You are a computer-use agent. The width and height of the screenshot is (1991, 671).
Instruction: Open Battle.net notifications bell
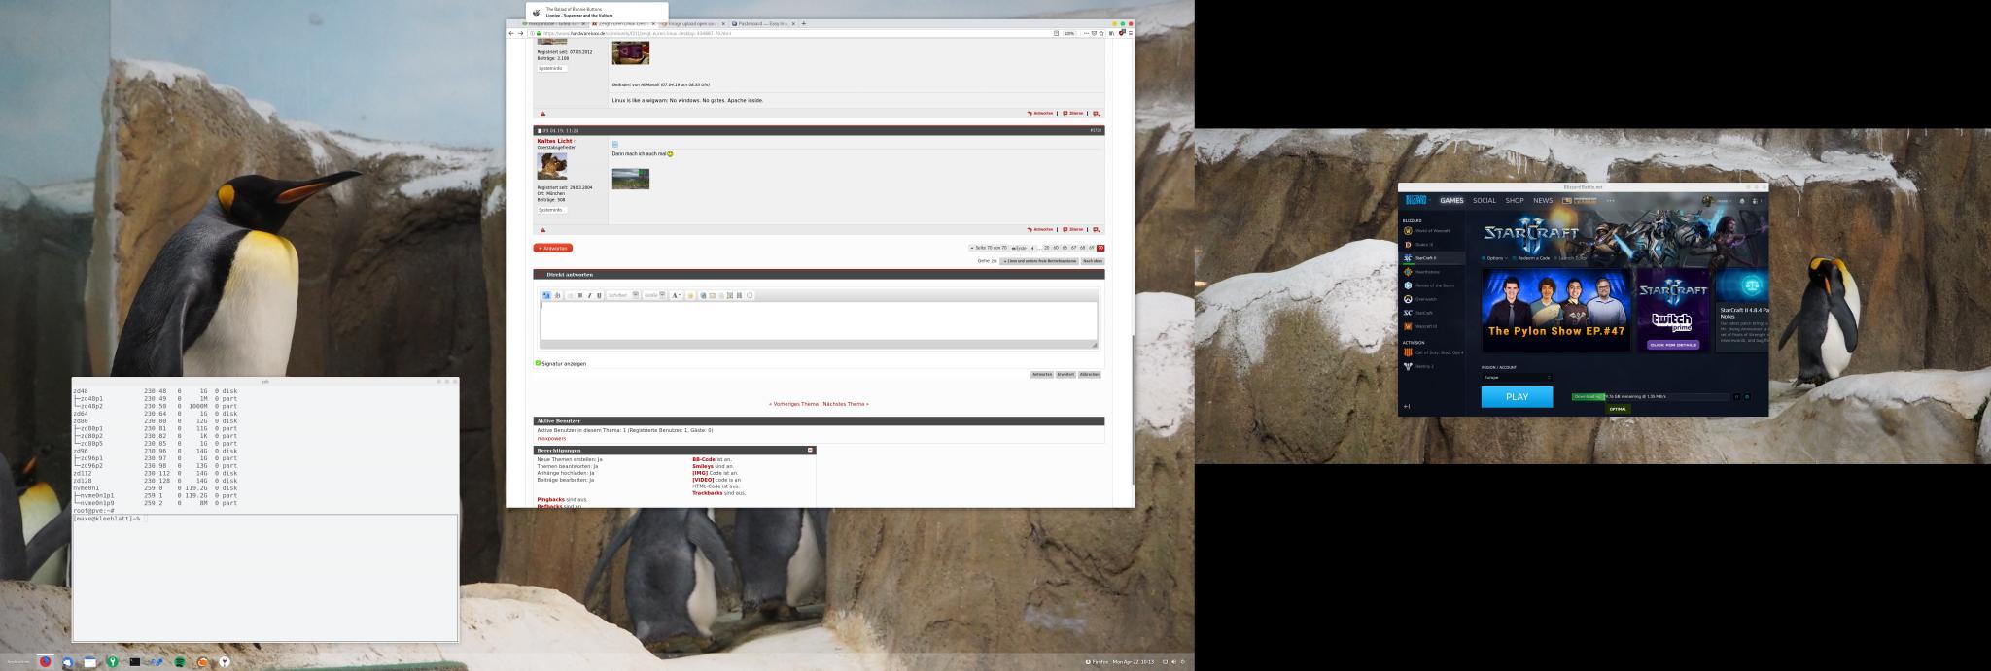click(1742, 201)
